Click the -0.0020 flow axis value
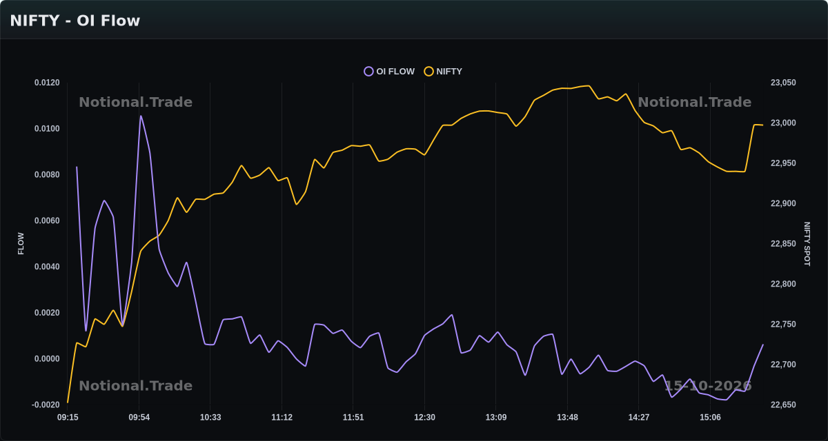 [x=46, y=404]
